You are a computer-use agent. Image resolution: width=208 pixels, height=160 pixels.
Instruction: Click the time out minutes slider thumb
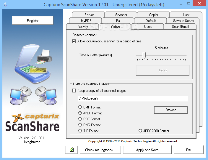click(x=144, y=55)
